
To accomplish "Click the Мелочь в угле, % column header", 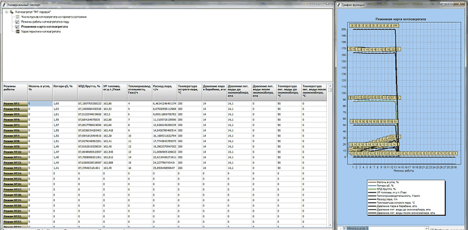I will click(x=40, y=92).
